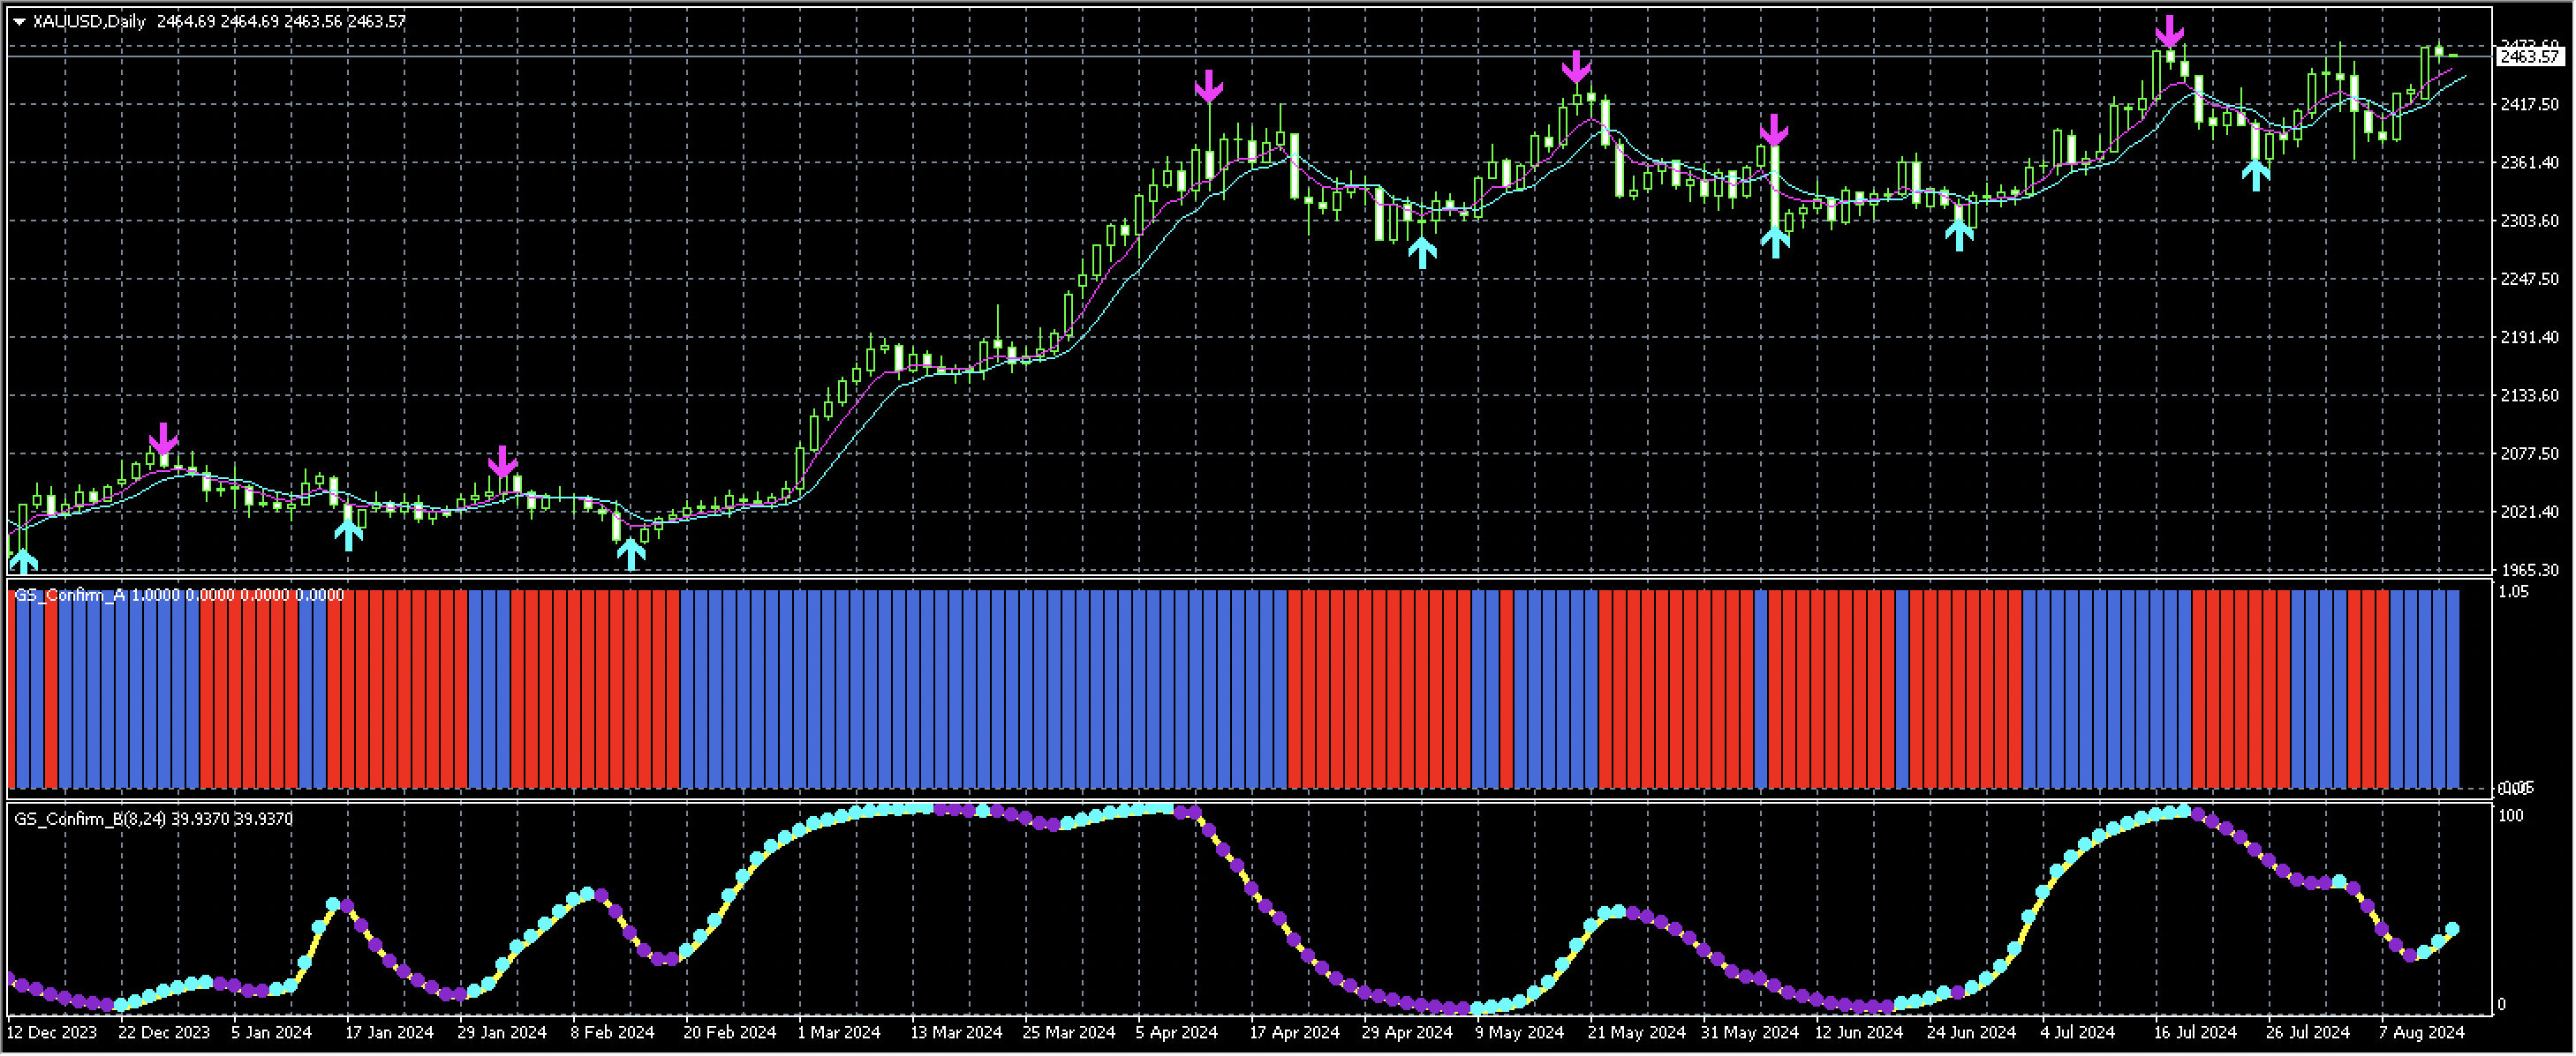Click the cyan up arrow near 24 Jun 2024

click(1958, 232)
